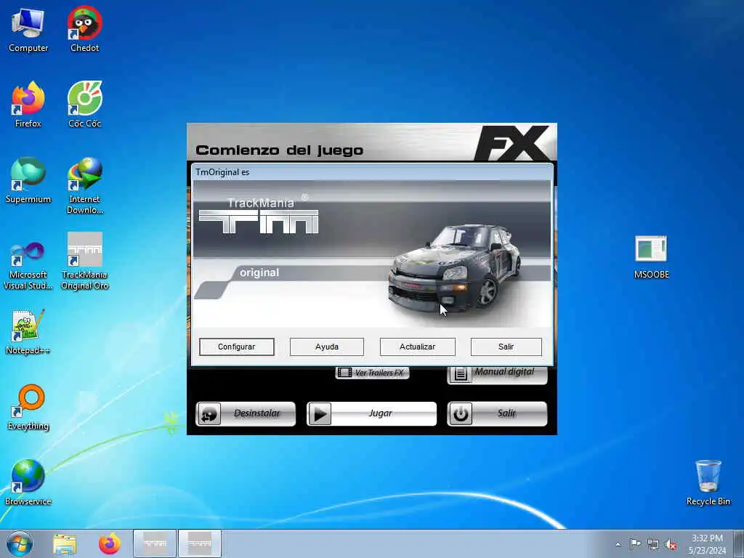This screenshot has width=744, height=558.
Task: Select the Chedot browser shortcut
Action: [x=84, y=29]
